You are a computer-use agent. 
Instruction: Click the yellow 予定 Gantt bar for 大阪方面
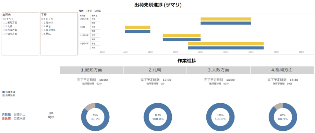pyautogui.click(x=182, y=35)
